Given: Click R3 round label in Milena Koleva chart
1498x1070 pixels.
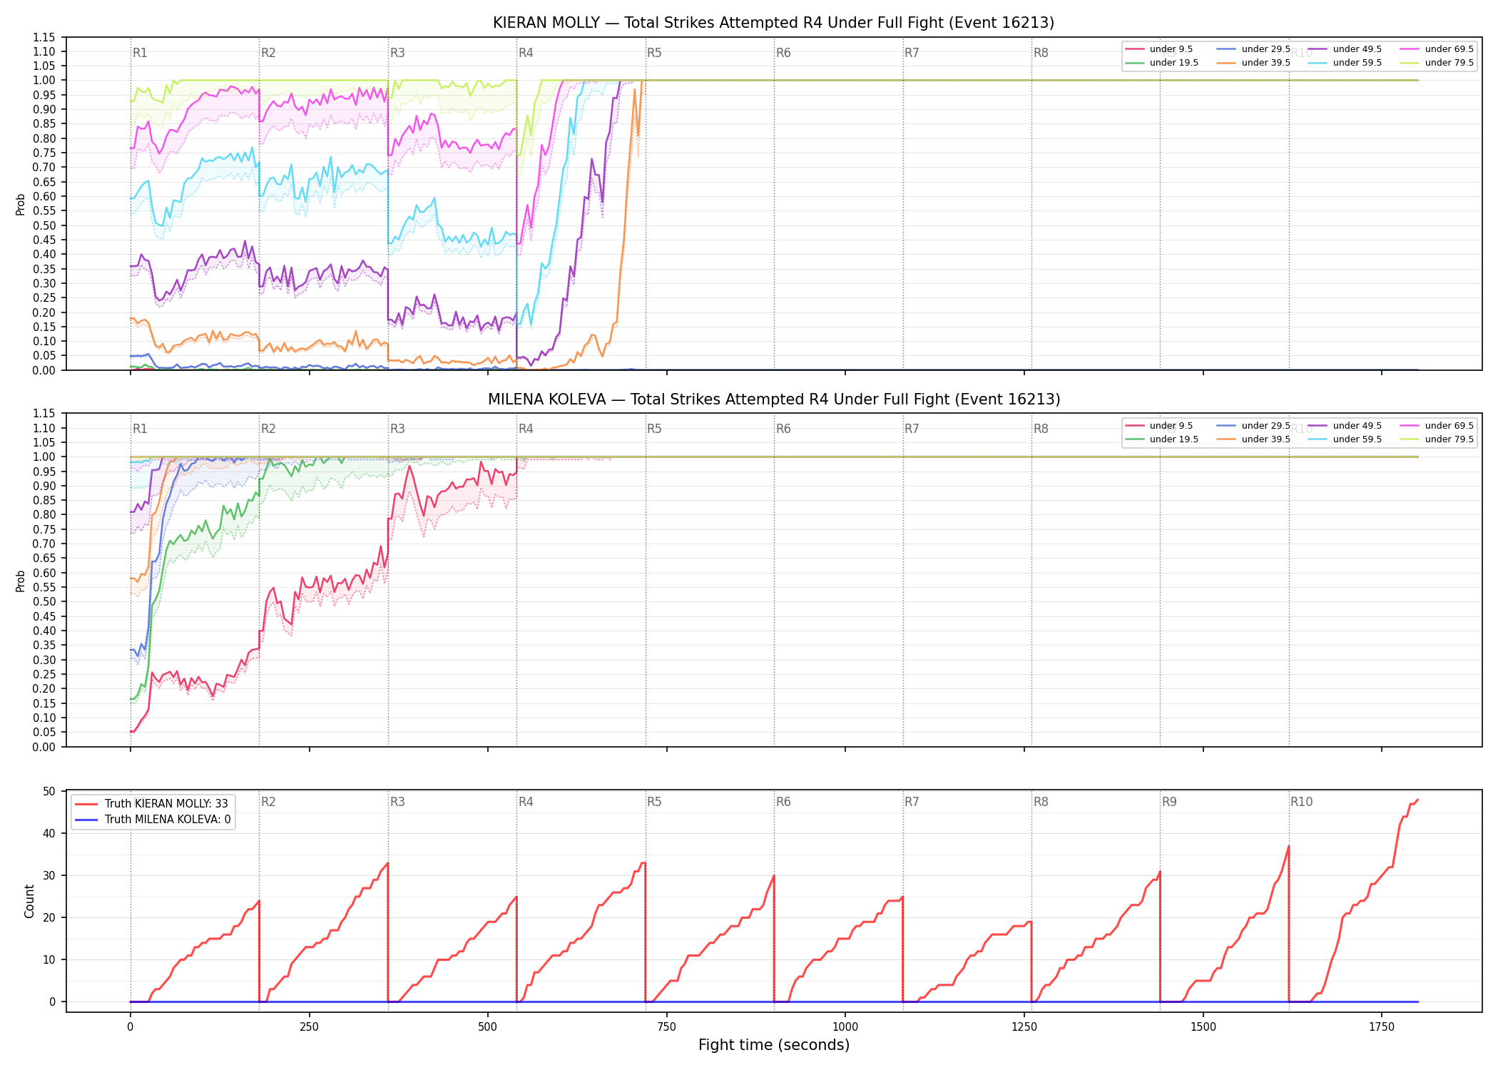Looking at the screenshot, I should point(397,429).
